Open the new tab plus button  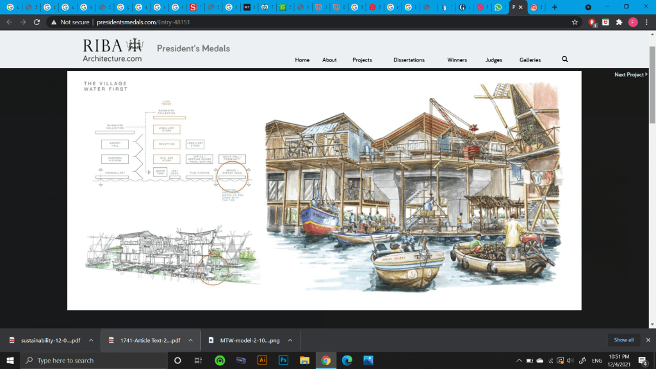[x=555, y=7]
